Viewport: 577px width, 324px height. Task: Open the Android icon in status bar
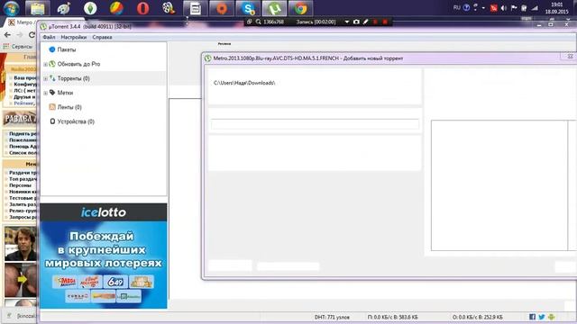tap(551, 317)
